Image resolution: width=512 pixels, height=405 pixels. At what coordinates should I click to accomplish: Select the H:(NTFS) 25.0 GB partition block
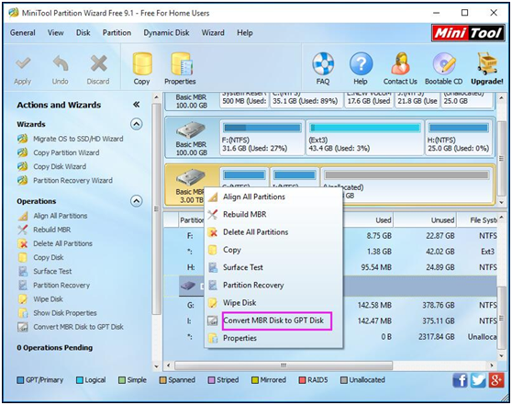coord(459,137)
